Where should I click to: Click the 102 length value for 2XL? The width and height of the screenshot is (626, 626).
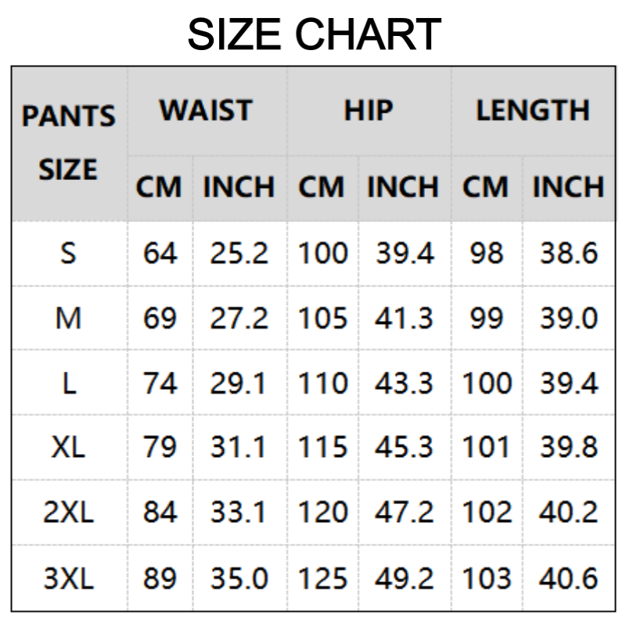click(486, 513)
